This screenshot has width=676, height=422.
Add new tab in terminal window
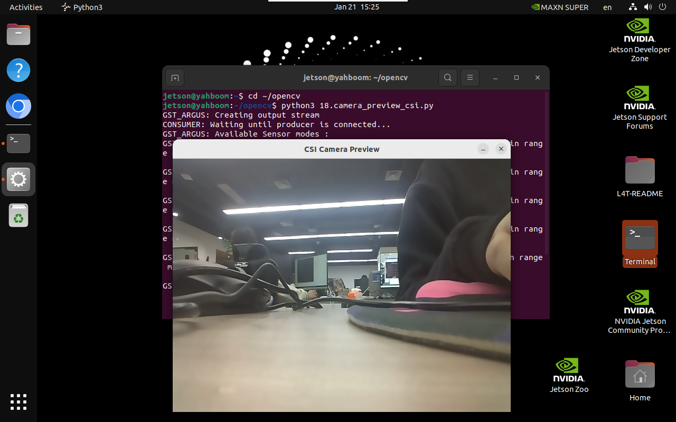tap(175, 78)
